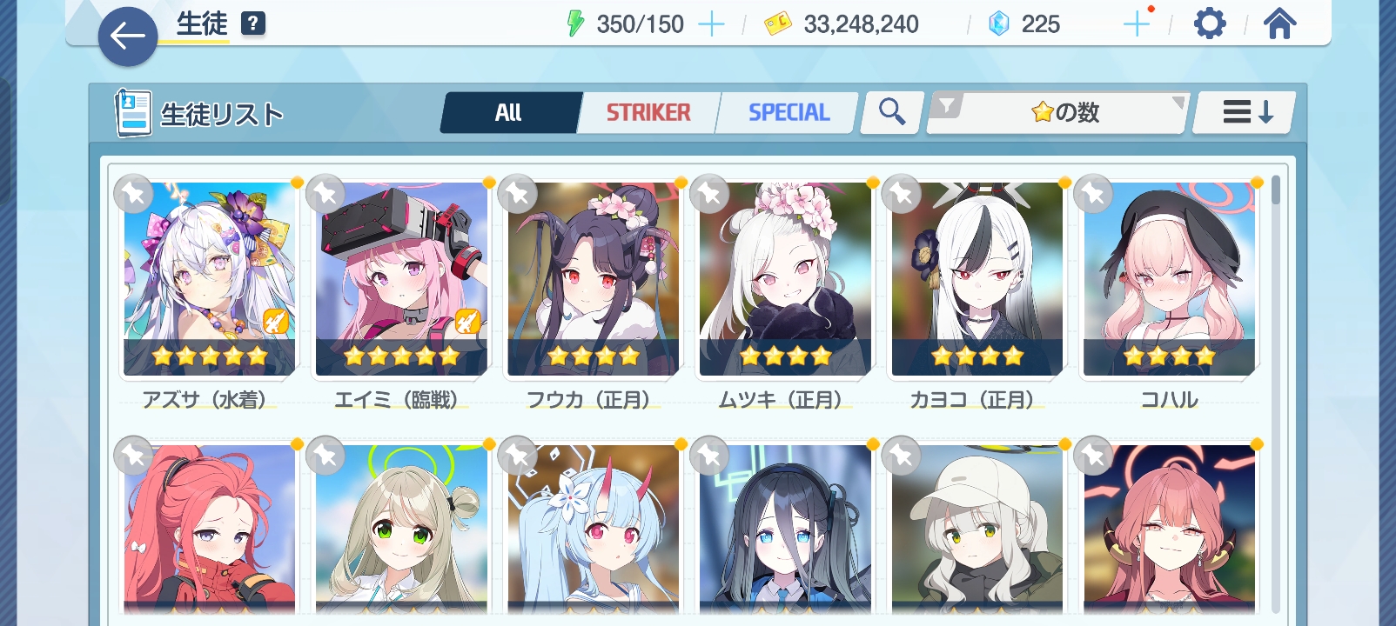Return to the home lobby icon

1279,23
